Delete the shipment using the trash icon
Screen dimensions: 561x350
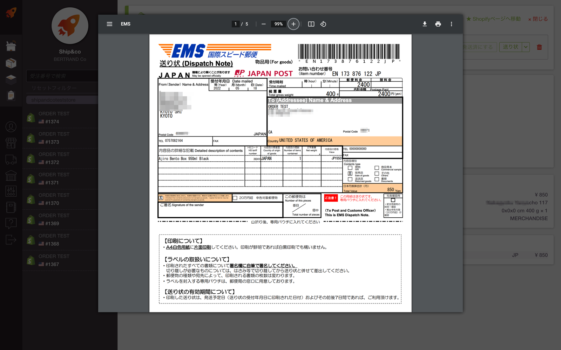tap(540, 47)
